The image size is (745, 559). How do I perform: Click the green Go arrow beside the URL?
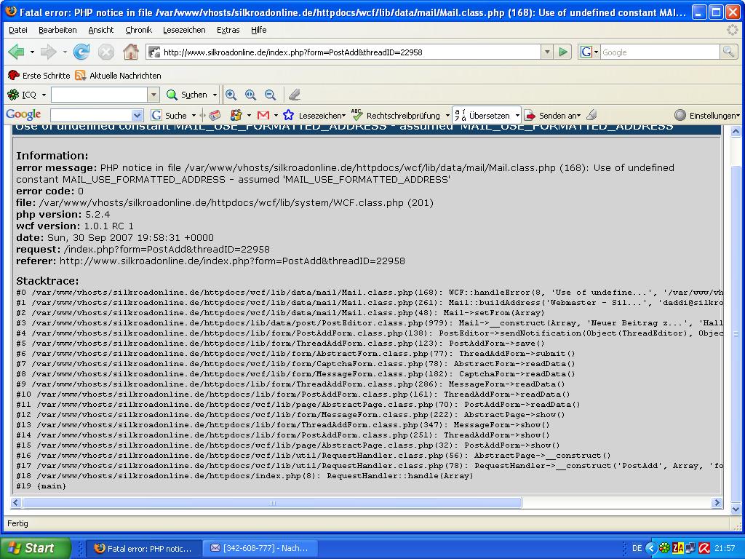pos(563,52)
